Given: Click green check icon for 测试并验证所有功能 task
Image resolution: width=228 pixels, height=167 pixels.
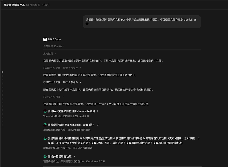Looking at the screenshot, I should [45, 157].
